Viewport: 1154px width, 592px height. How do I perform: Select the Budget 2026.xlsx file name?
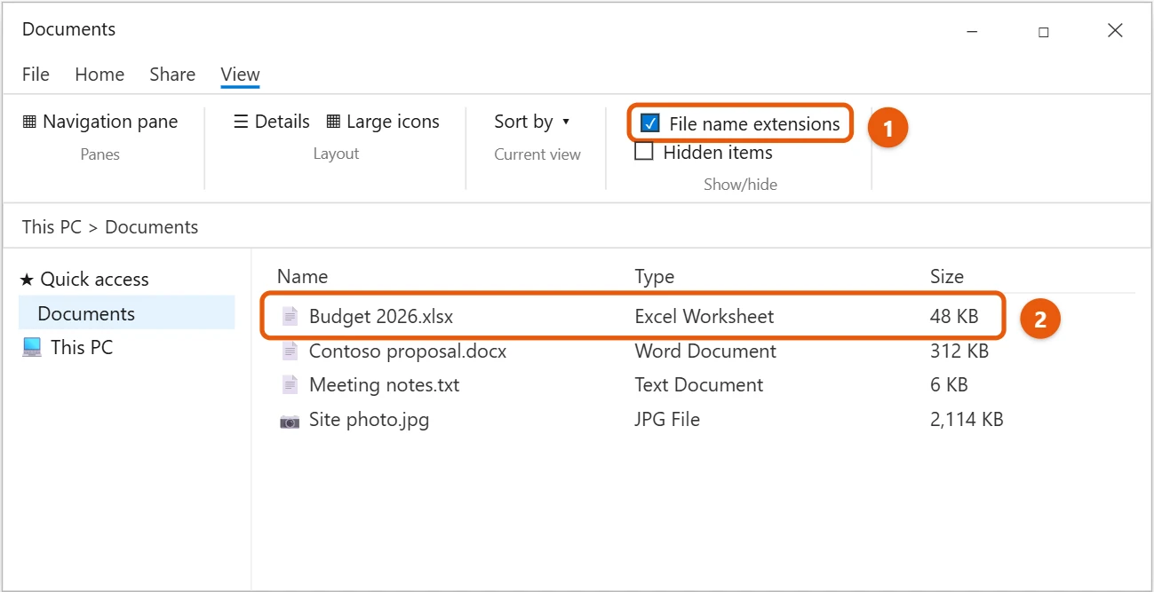(381, 316)
